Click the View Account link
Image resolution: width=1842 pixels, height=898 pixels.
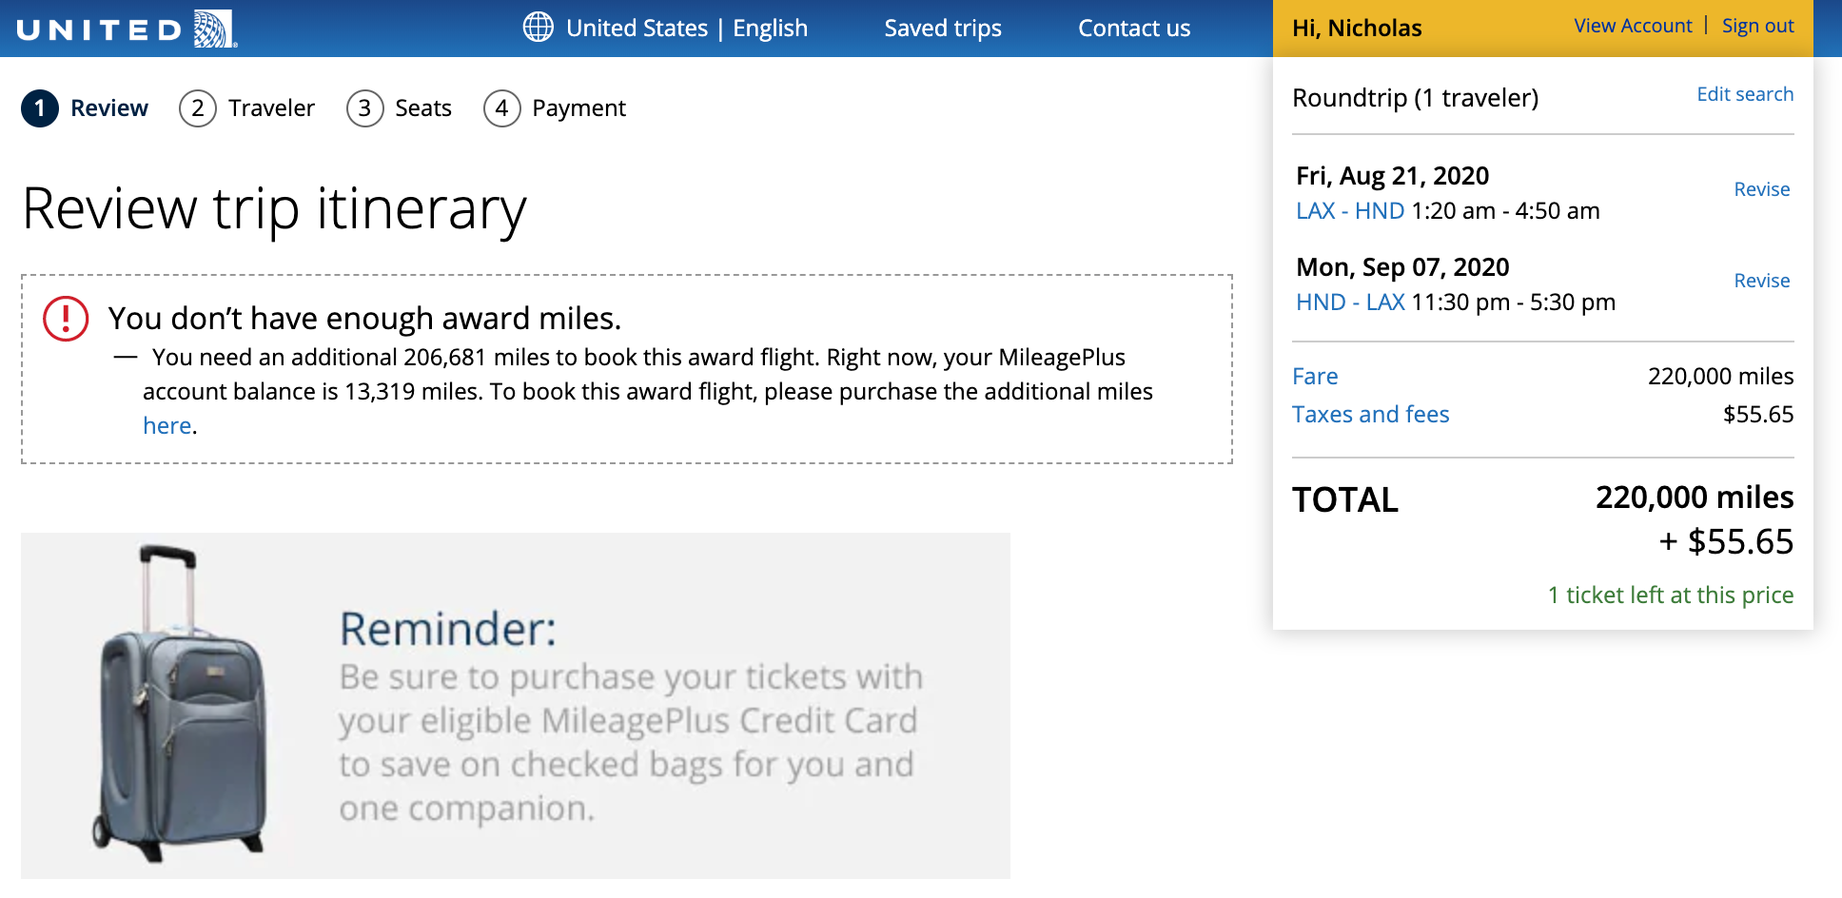[1633, 26]
